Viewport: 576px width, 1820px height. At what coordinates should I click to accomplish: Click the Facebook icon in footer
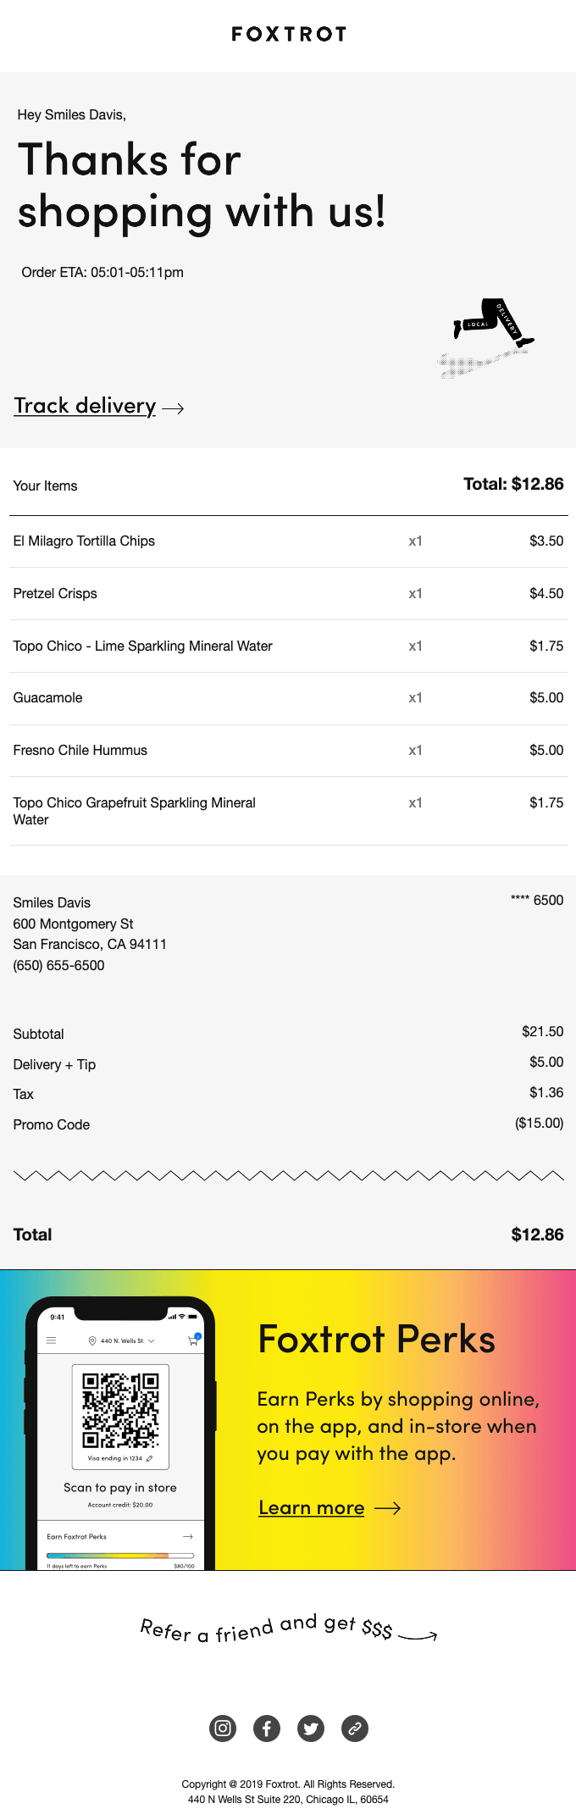pyautogui.click(x=267, y=1728)
